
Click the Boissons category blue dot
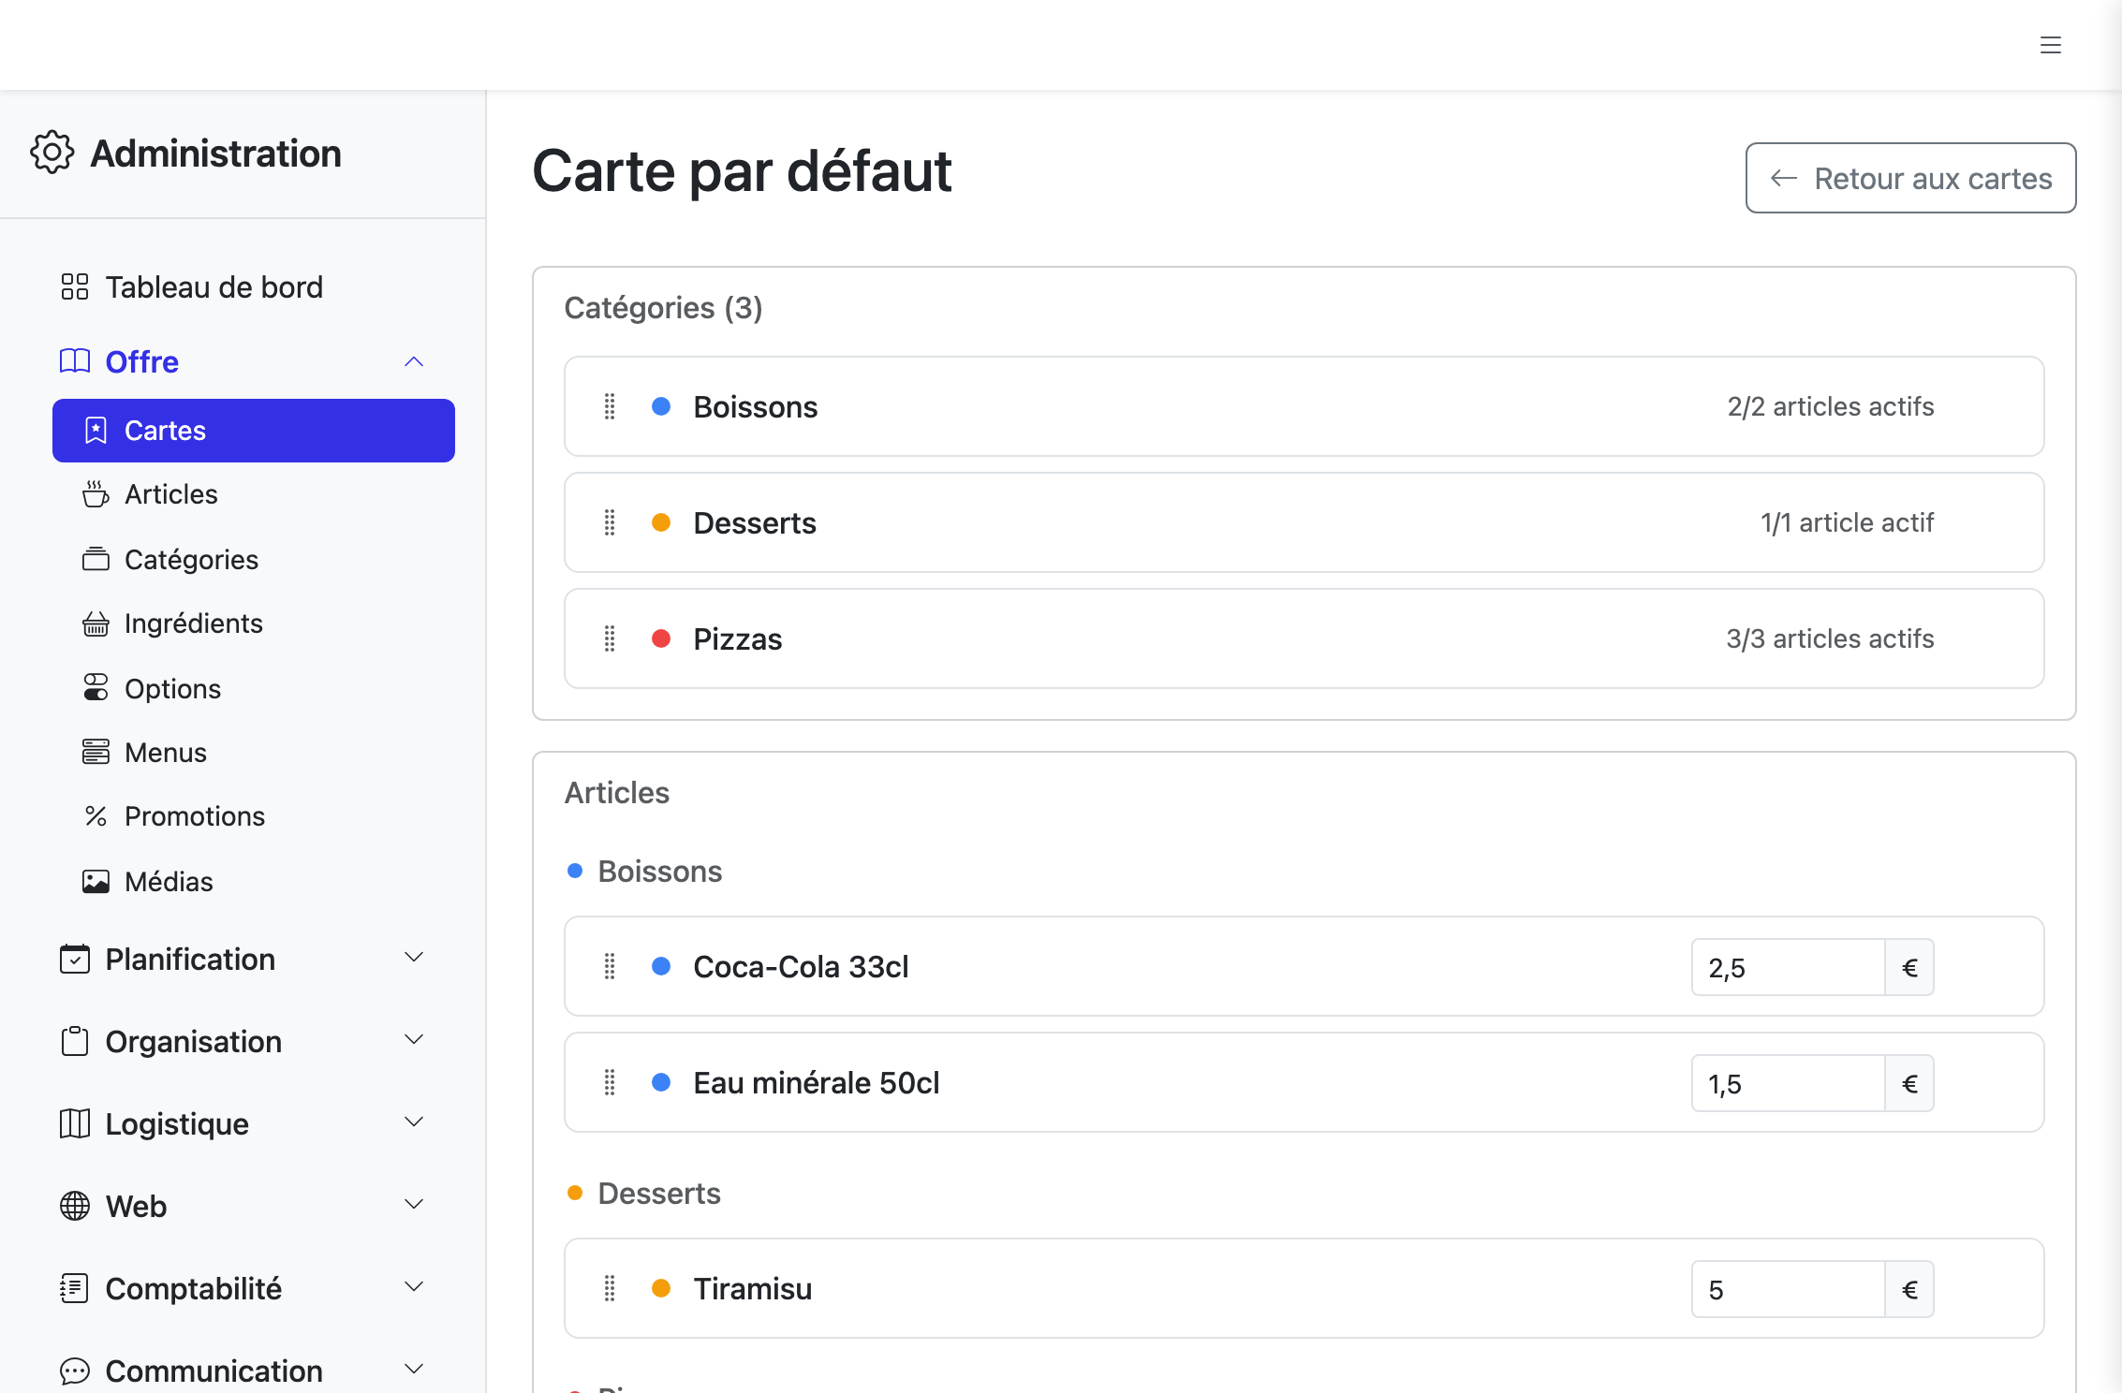pyautogui.click(x=661, y=406)
